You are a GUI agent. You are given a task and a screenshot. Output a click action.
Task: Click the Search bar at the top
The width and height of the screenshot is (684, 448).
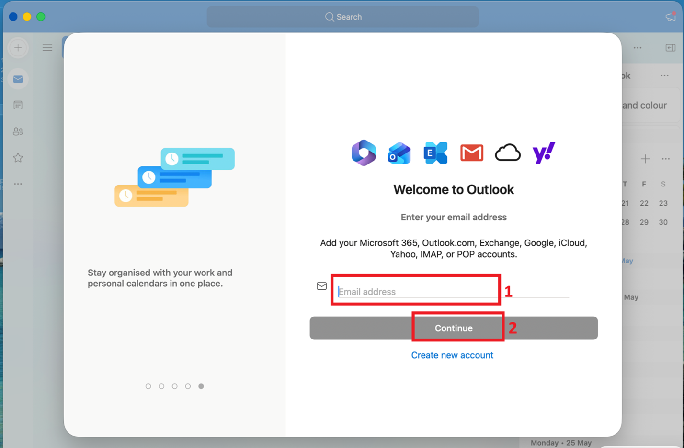[x=342, y=17]
